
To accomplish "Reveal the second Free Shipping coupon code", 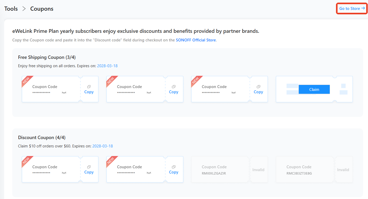I will (x=149, y=93).
